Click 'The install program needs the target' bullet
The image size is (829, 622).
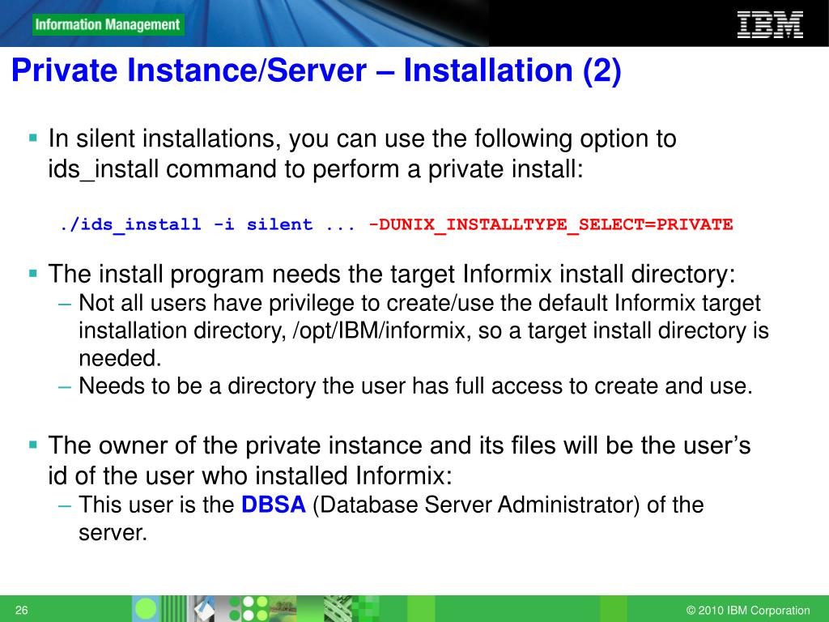392,274
